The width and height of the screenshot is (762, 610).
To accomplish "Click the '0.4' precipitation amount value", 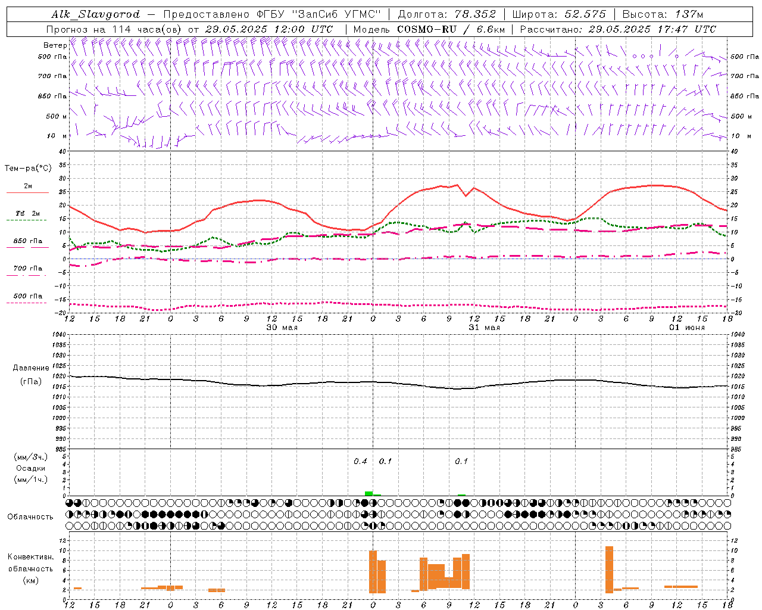I will [360, 462].
